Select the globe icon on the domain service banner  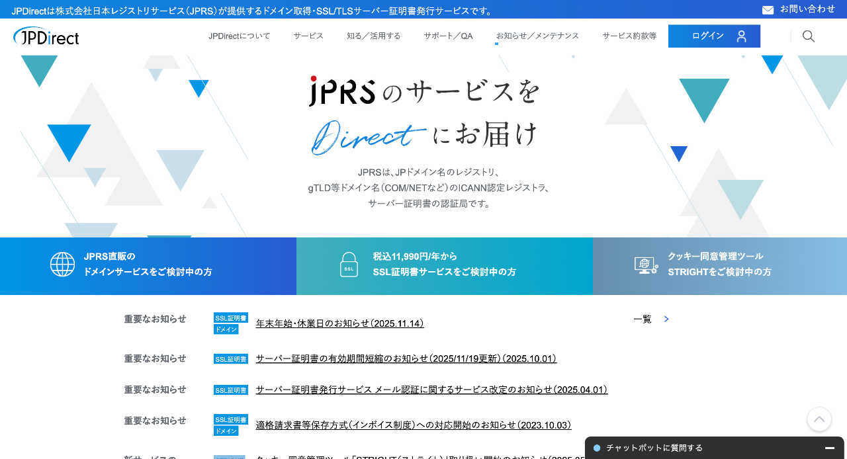click(x=62, y=264)
